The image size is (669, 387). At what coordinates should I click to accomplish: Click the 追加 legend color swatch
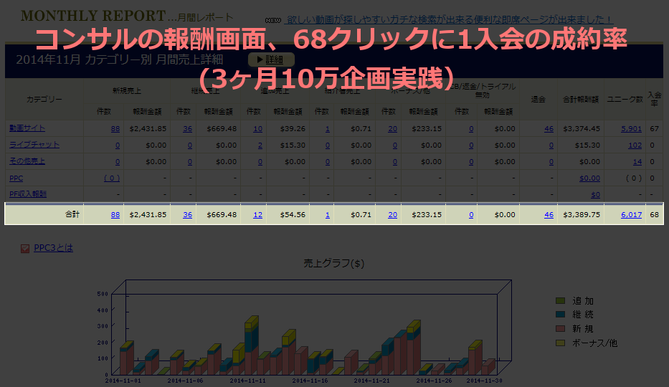pos(560,300)
